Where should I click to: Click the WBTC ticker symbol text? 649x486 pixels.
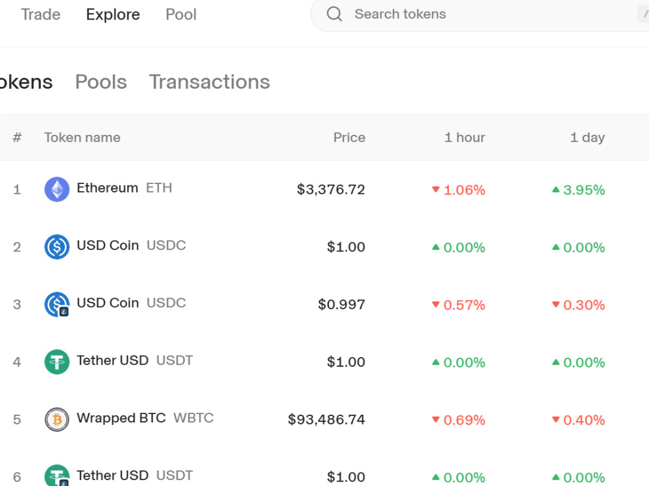pyautogui.click(x=193, y=418)
